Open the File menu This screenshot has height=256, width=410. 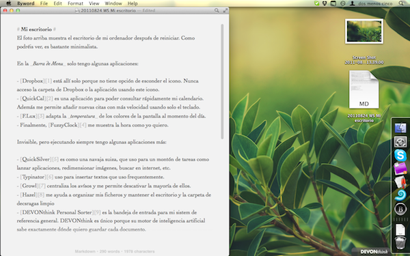click(x=44, y=3)
